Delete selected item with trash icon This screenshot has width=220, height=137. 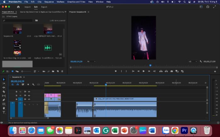coord(62,71)
